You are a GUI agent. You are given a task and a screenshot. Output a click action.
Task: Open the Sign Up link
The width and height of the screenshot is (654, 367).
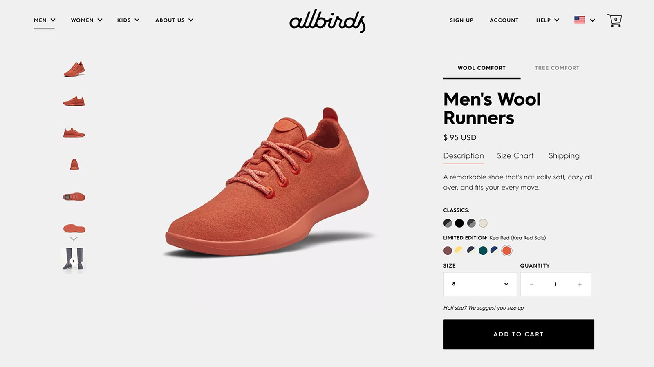point(461,20)
